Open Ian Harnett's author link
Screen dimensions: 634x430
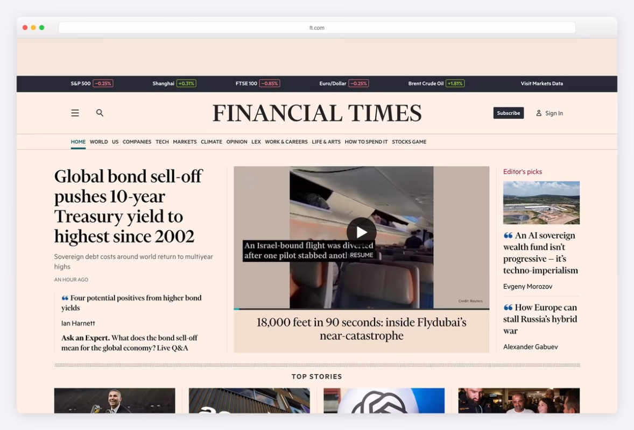pos(78,324)
